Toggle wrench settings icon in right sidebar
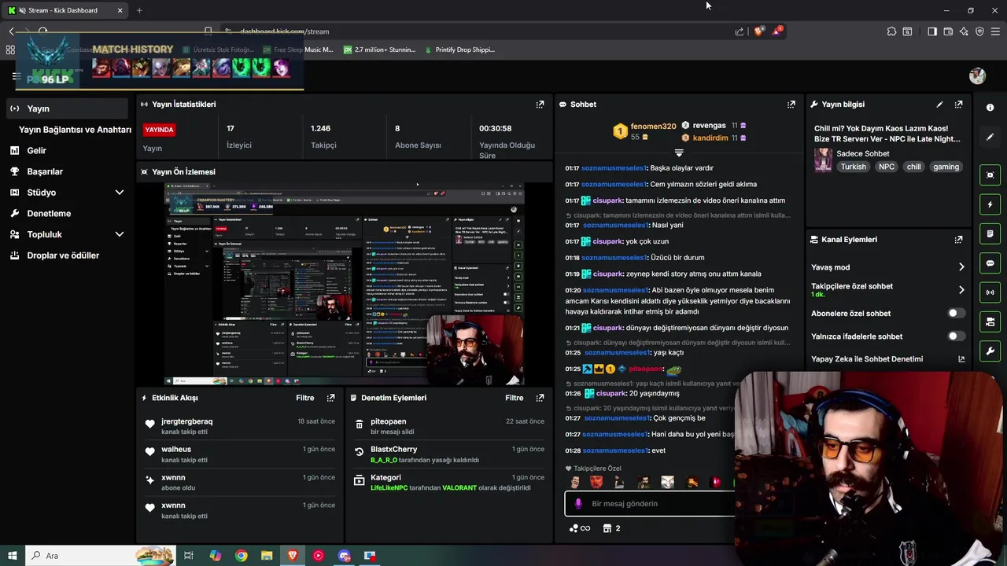 990,351
